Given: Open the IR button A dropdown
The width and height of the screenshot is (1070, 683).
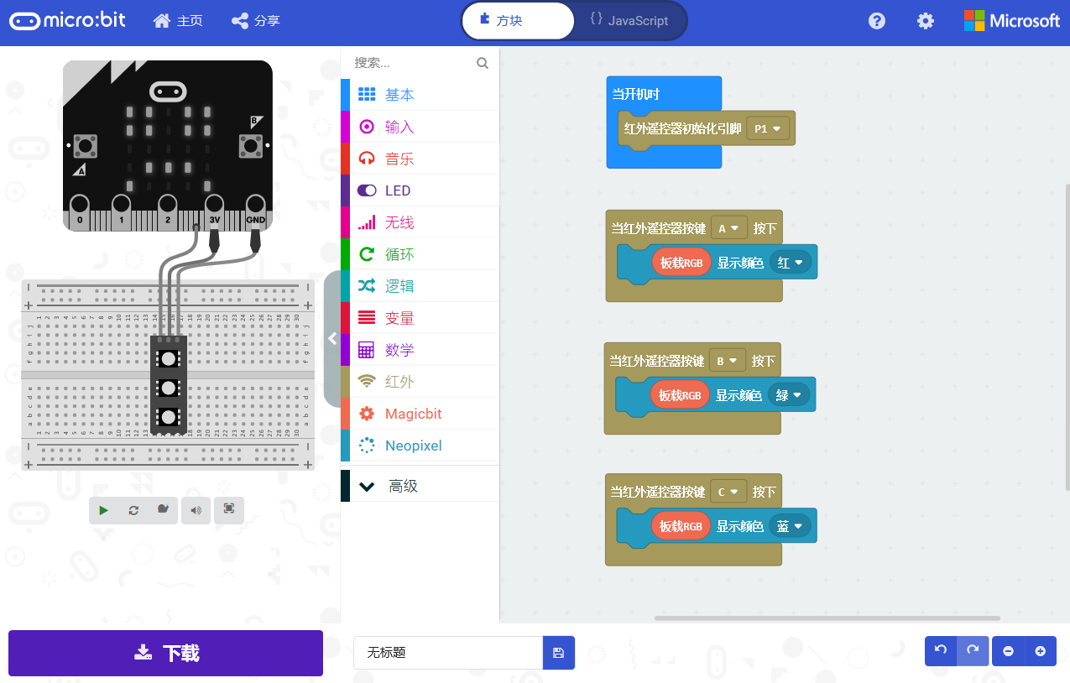Looking at the screenshot, I should 728,227.
